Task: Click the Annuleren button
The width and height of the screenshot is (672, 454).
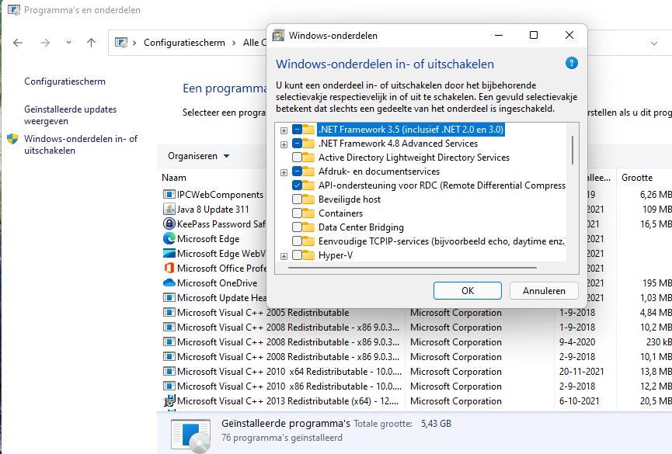Action: coord(544,291)
